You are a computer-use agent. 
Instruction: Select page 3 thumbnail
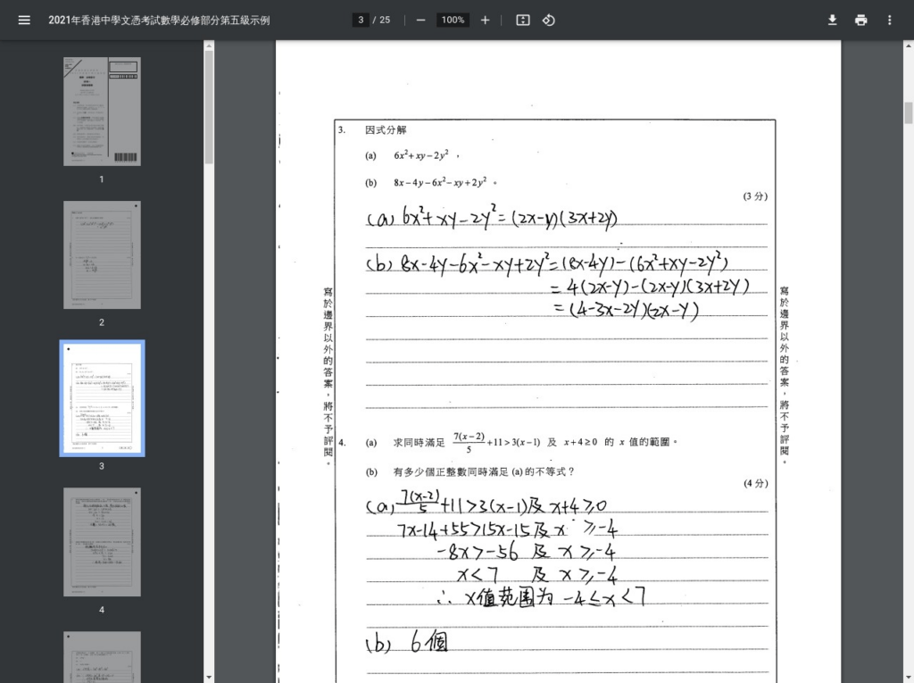pos(102,398)
